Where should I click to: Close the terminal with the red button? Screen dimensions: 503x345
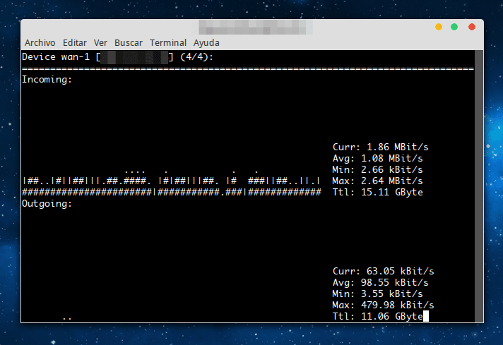pos(470,27)
